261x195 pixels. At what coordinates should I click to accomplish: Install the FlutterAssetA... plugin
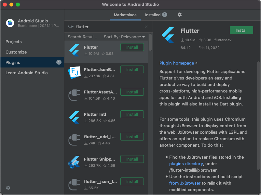coord(132,92)
